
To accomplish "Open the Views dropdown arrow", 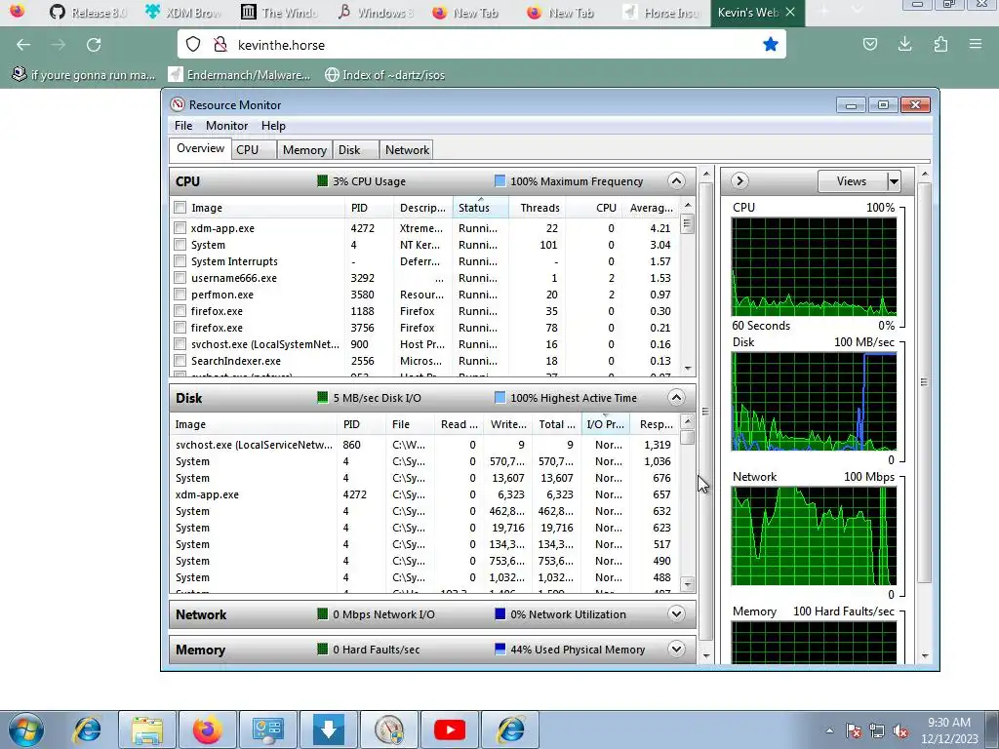I will 894,181.
